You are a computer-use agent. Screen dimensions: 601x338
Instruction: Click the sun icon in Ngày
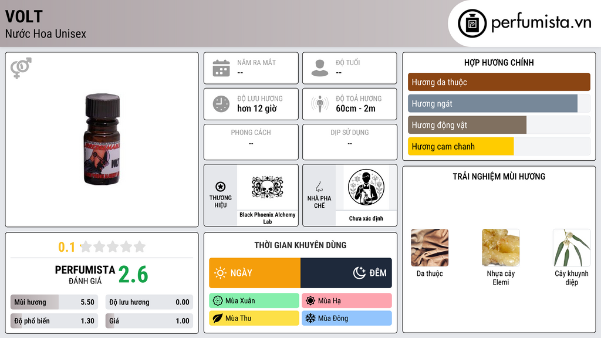tap(221, 273)
